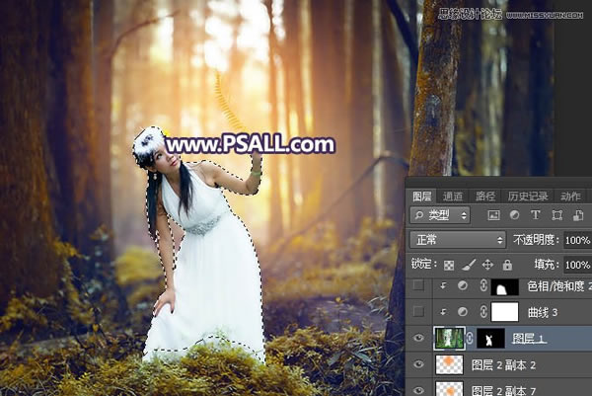Select the 图层 1 layer mask thumbnail

490,338
